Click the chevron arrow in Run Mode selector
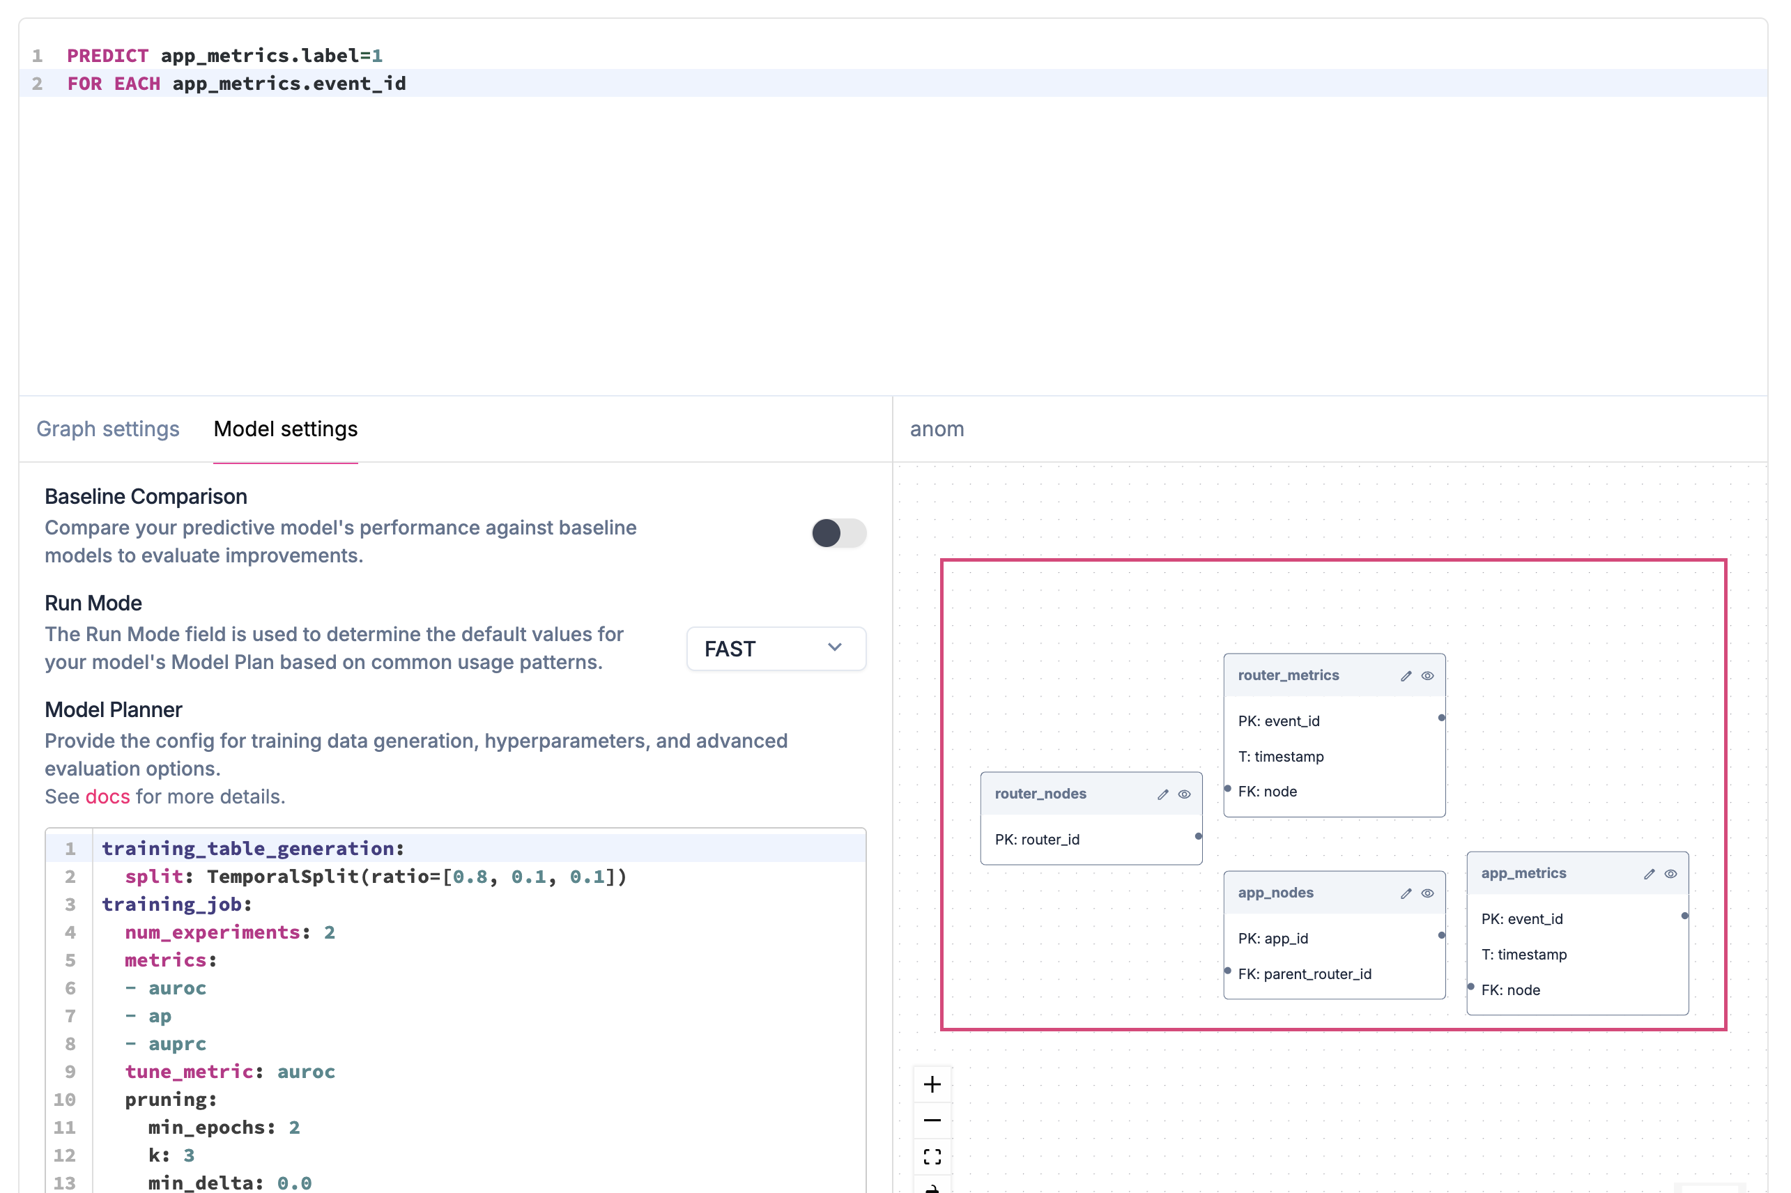Image resolution: width=1791 pixels, height=1193 pixels. [x=835, y=647]
